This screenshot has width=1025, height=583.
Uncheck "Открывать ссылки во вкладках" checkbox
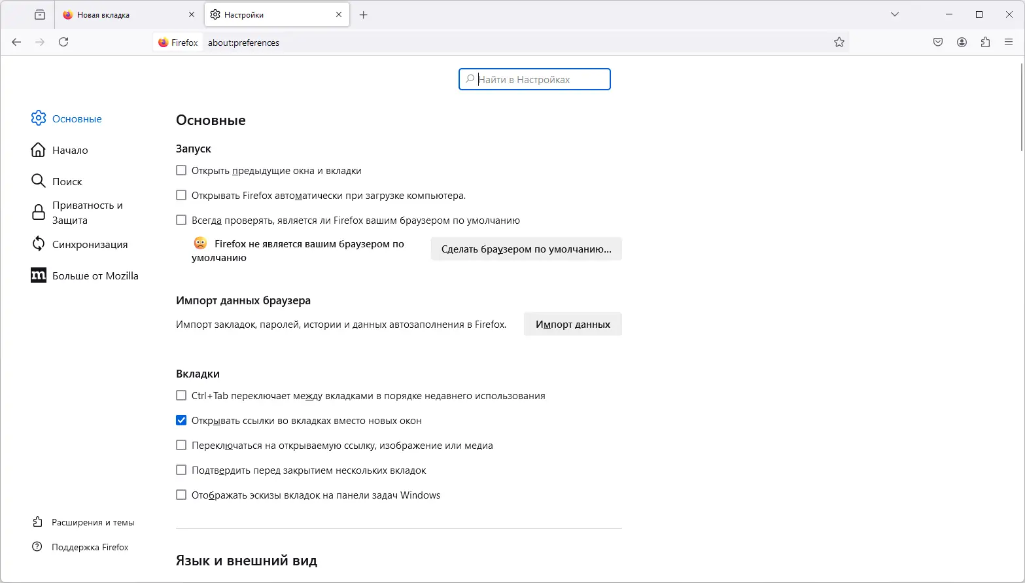pos(181,421)
